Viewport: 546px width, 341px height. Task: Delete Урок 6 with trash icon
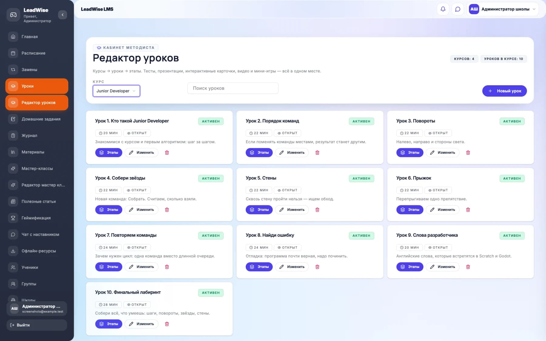[x=468, y=210]
